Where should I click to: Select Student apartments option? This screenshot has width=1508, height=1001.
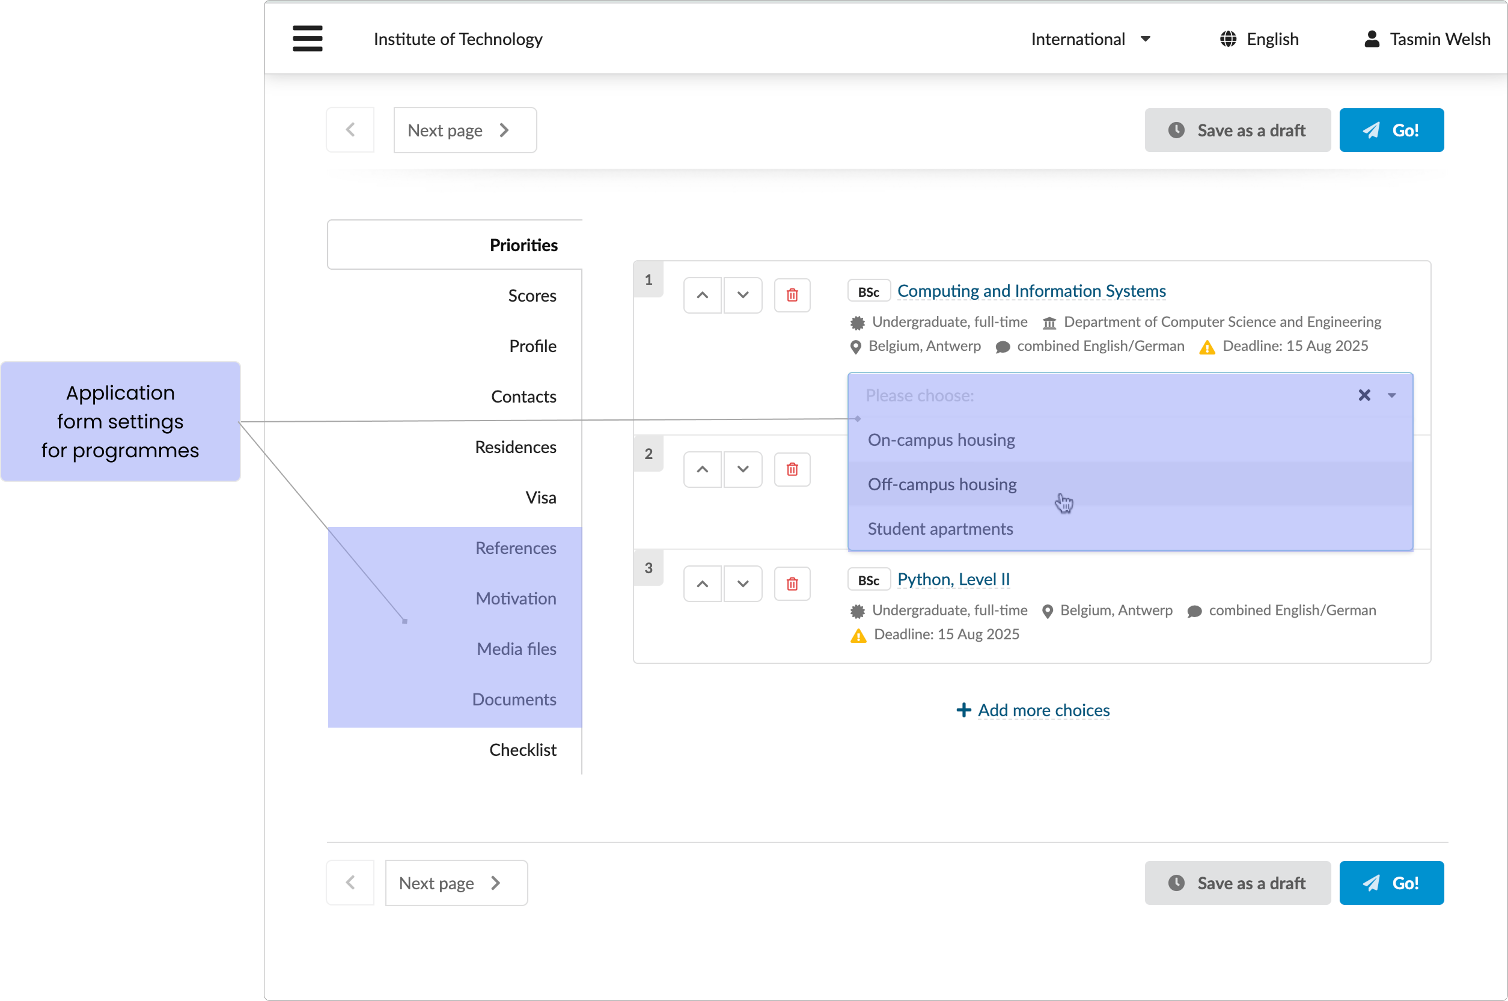click(x=1130, y=529)
